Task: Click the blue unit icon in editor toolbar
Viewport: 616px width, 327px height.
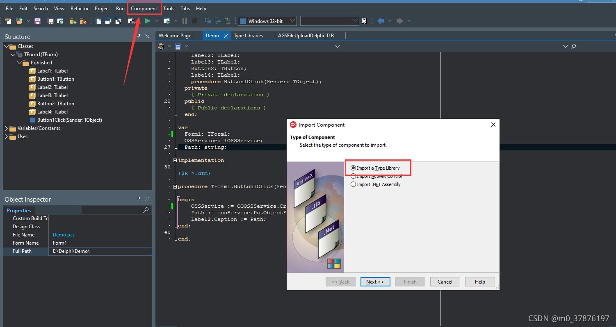Action: point(178,46)
